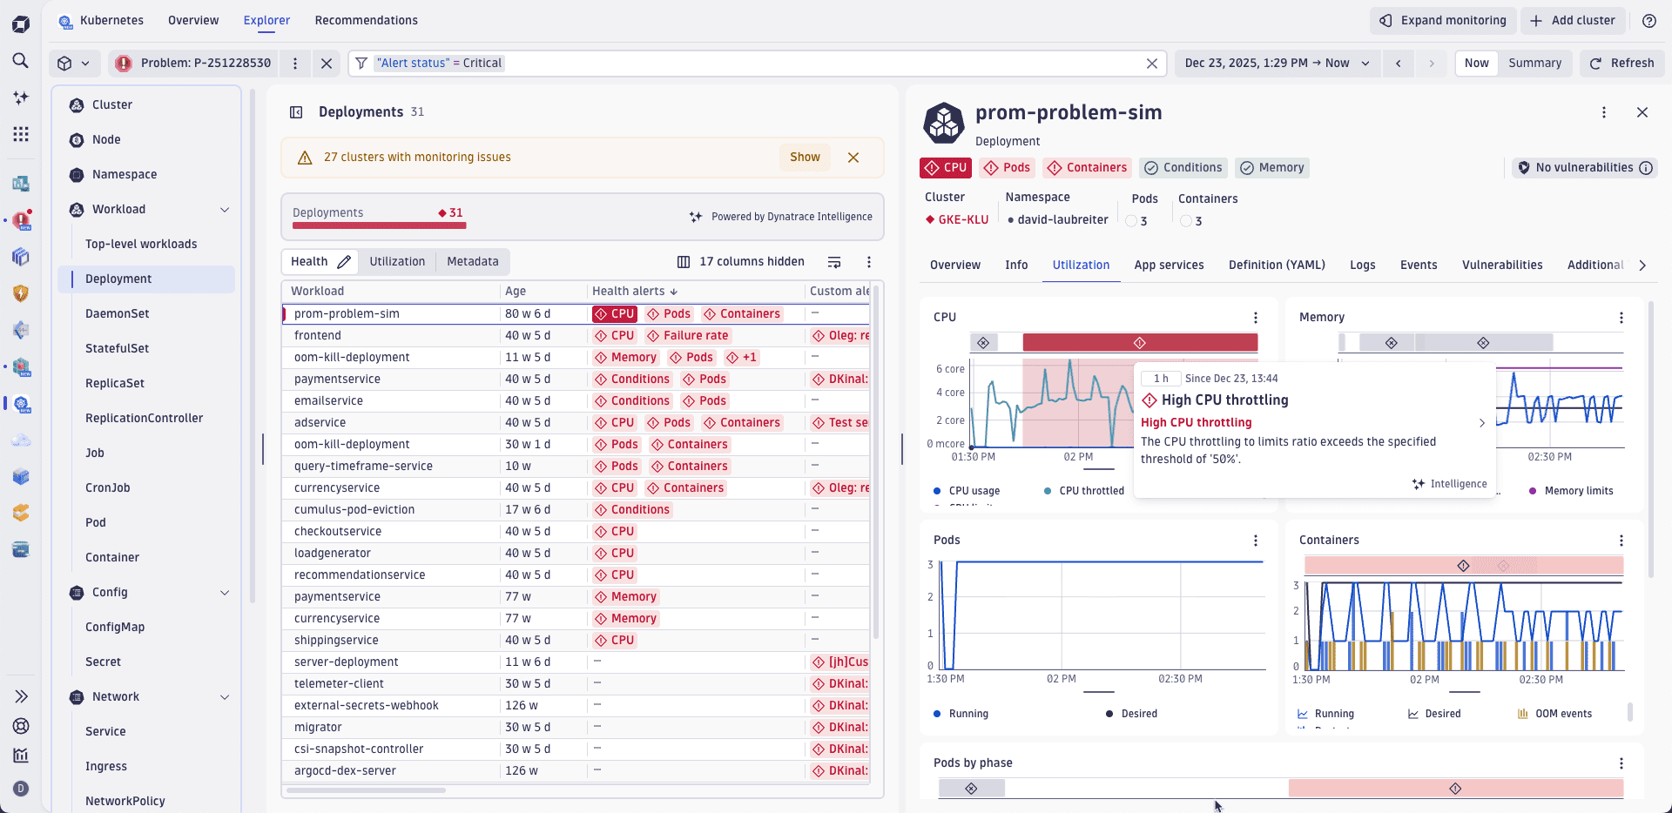Image resolution: width=1672 pixels, height=813 pixels.
Task: Switch to the Recommendations menu item
Action: pos(366,20)
